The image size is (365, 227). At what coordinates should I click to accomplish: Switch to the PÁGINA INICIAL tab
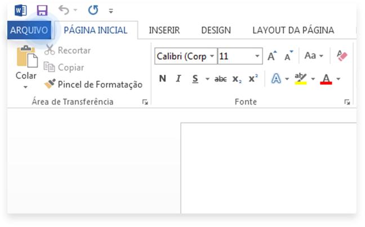tap(96, 30)
